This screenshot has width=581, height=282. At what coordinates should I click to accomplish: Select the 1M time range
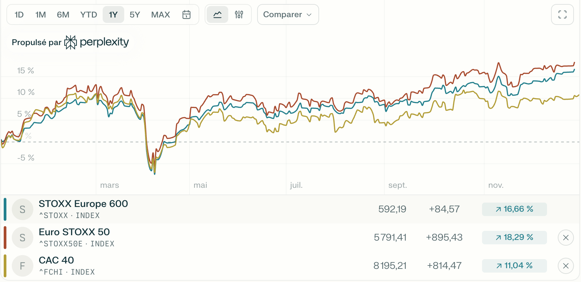[x=41, y=14]
